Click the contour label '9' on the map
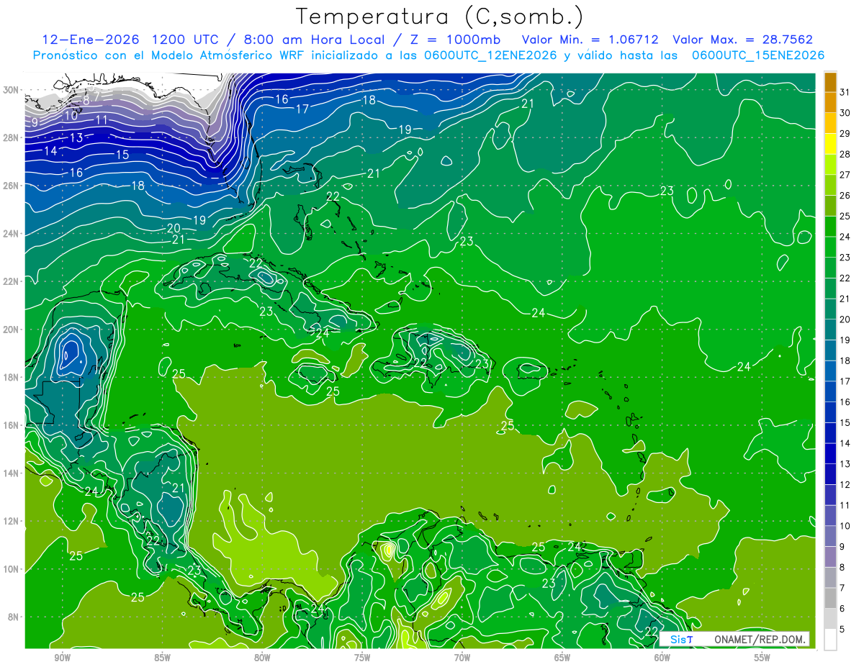The image size is (864, 667). 35,122
